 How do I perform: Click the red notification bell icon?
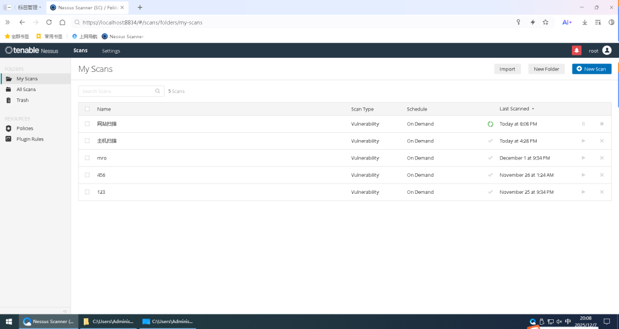click(x=576, y=51)
